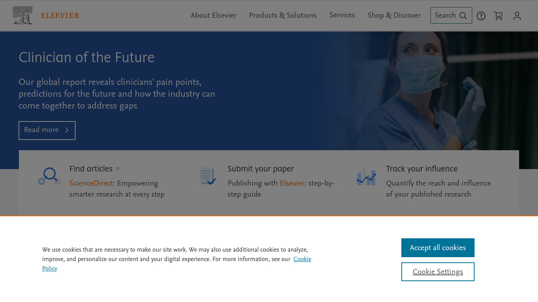Click the Read more button
The image size is (538, 302).
[47, 131]
